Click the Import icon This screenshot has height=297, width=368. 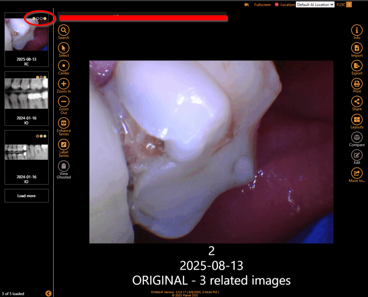tap(356, 48)
